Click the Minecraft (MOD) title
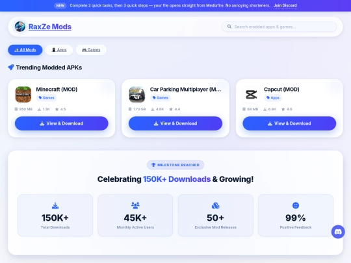351x263 pixels. (57, 89)
